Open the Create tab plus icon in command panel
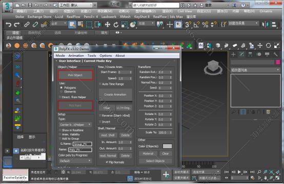This screenshot has height=184, width=284. (233, 54)
